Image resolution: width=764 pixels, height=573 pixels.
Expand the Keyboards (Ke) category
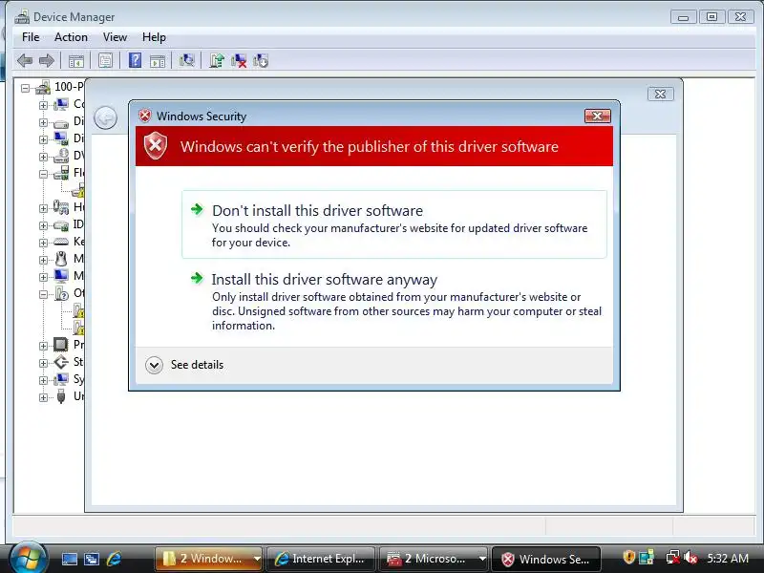point(43,243)
